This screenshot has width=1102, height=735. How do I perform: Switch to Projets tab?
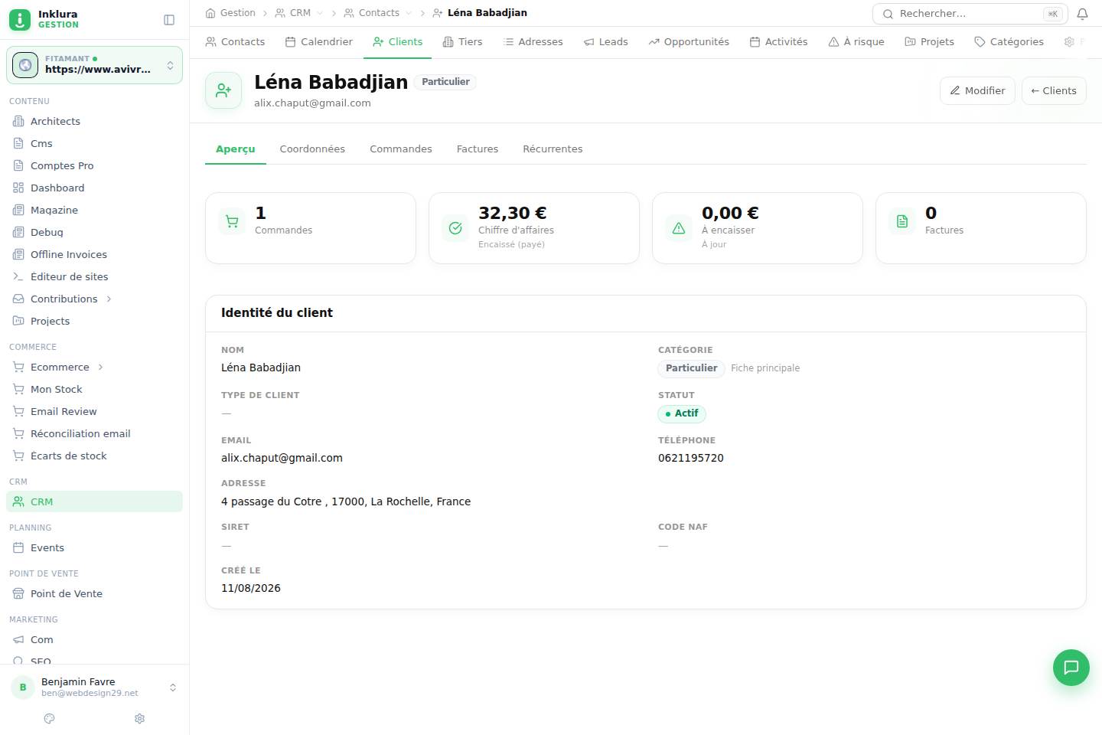[x=930, y=42]
